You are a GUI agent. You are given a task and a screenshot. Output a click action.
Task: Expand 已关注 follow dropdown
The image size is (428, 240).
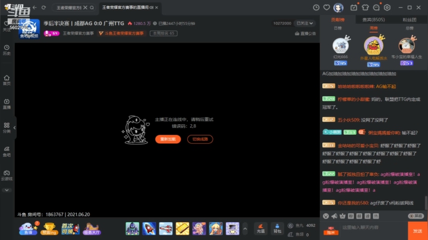pos(304,23)
